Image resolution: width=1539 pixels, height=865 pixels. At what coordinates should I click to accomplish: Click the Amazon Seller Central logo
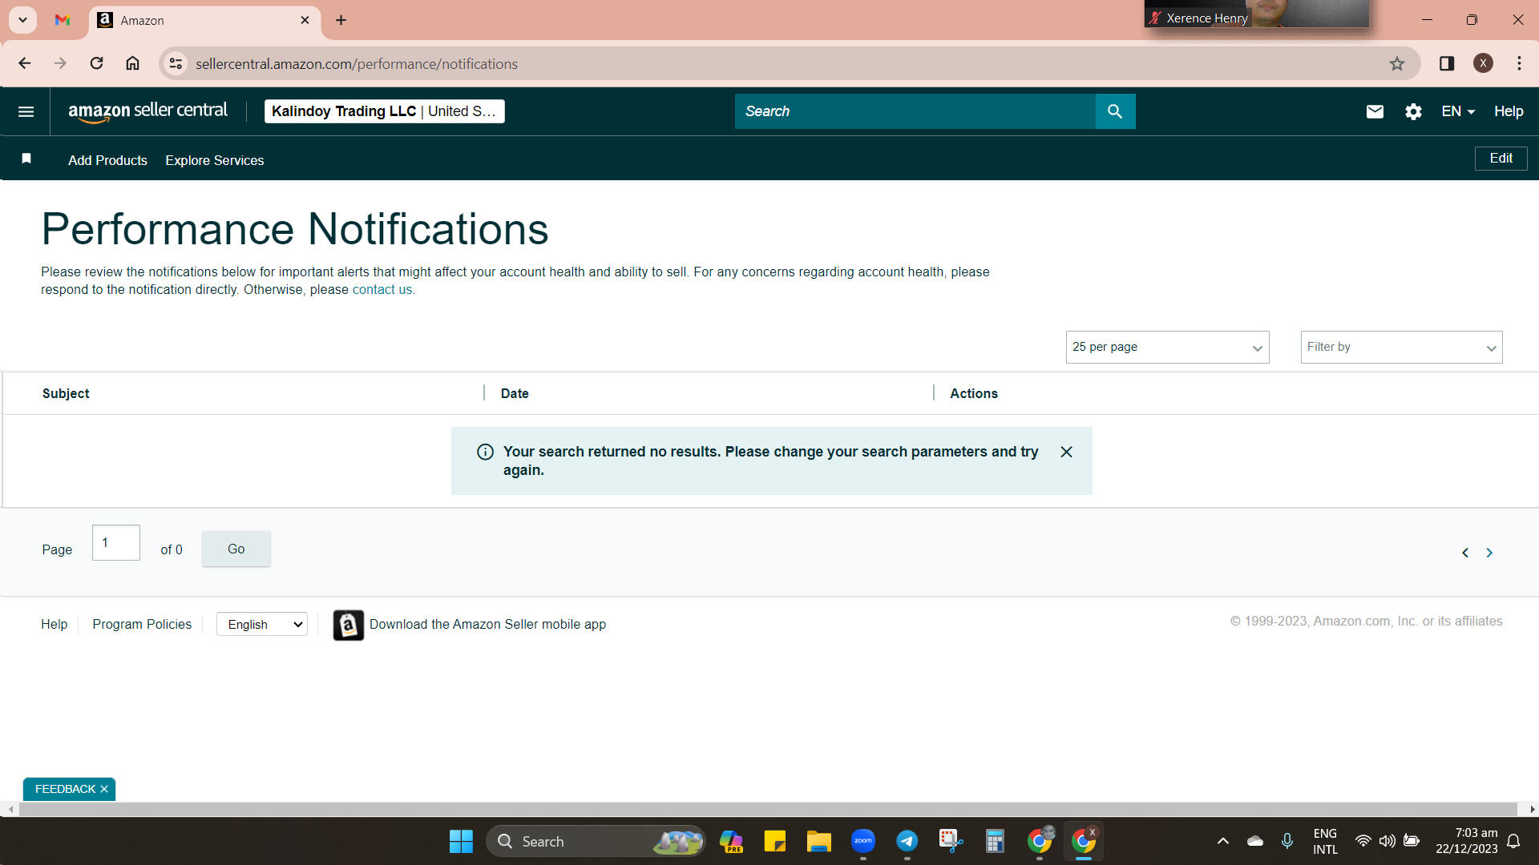pyautogui.click(x=147, y=111)
